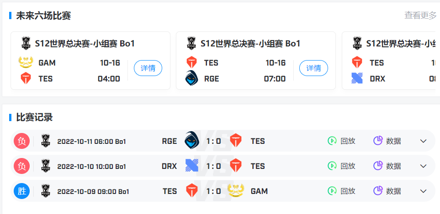Open the 查看更多 link for upcoming matches
This screenshot has width=440, height=214.
pos(420,15)
